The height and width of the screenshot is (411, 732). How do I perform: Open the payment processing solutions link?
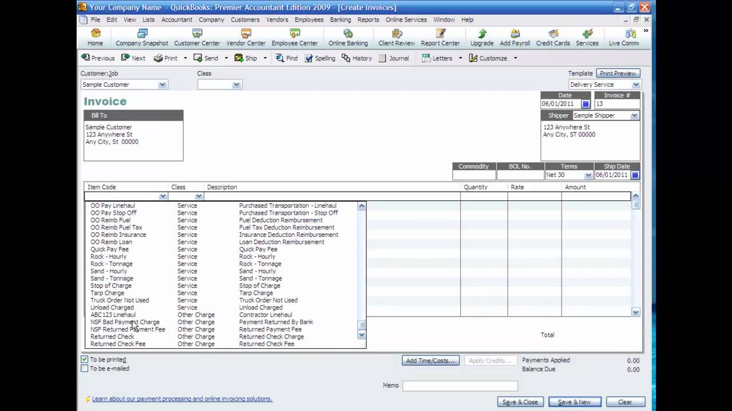182,399
